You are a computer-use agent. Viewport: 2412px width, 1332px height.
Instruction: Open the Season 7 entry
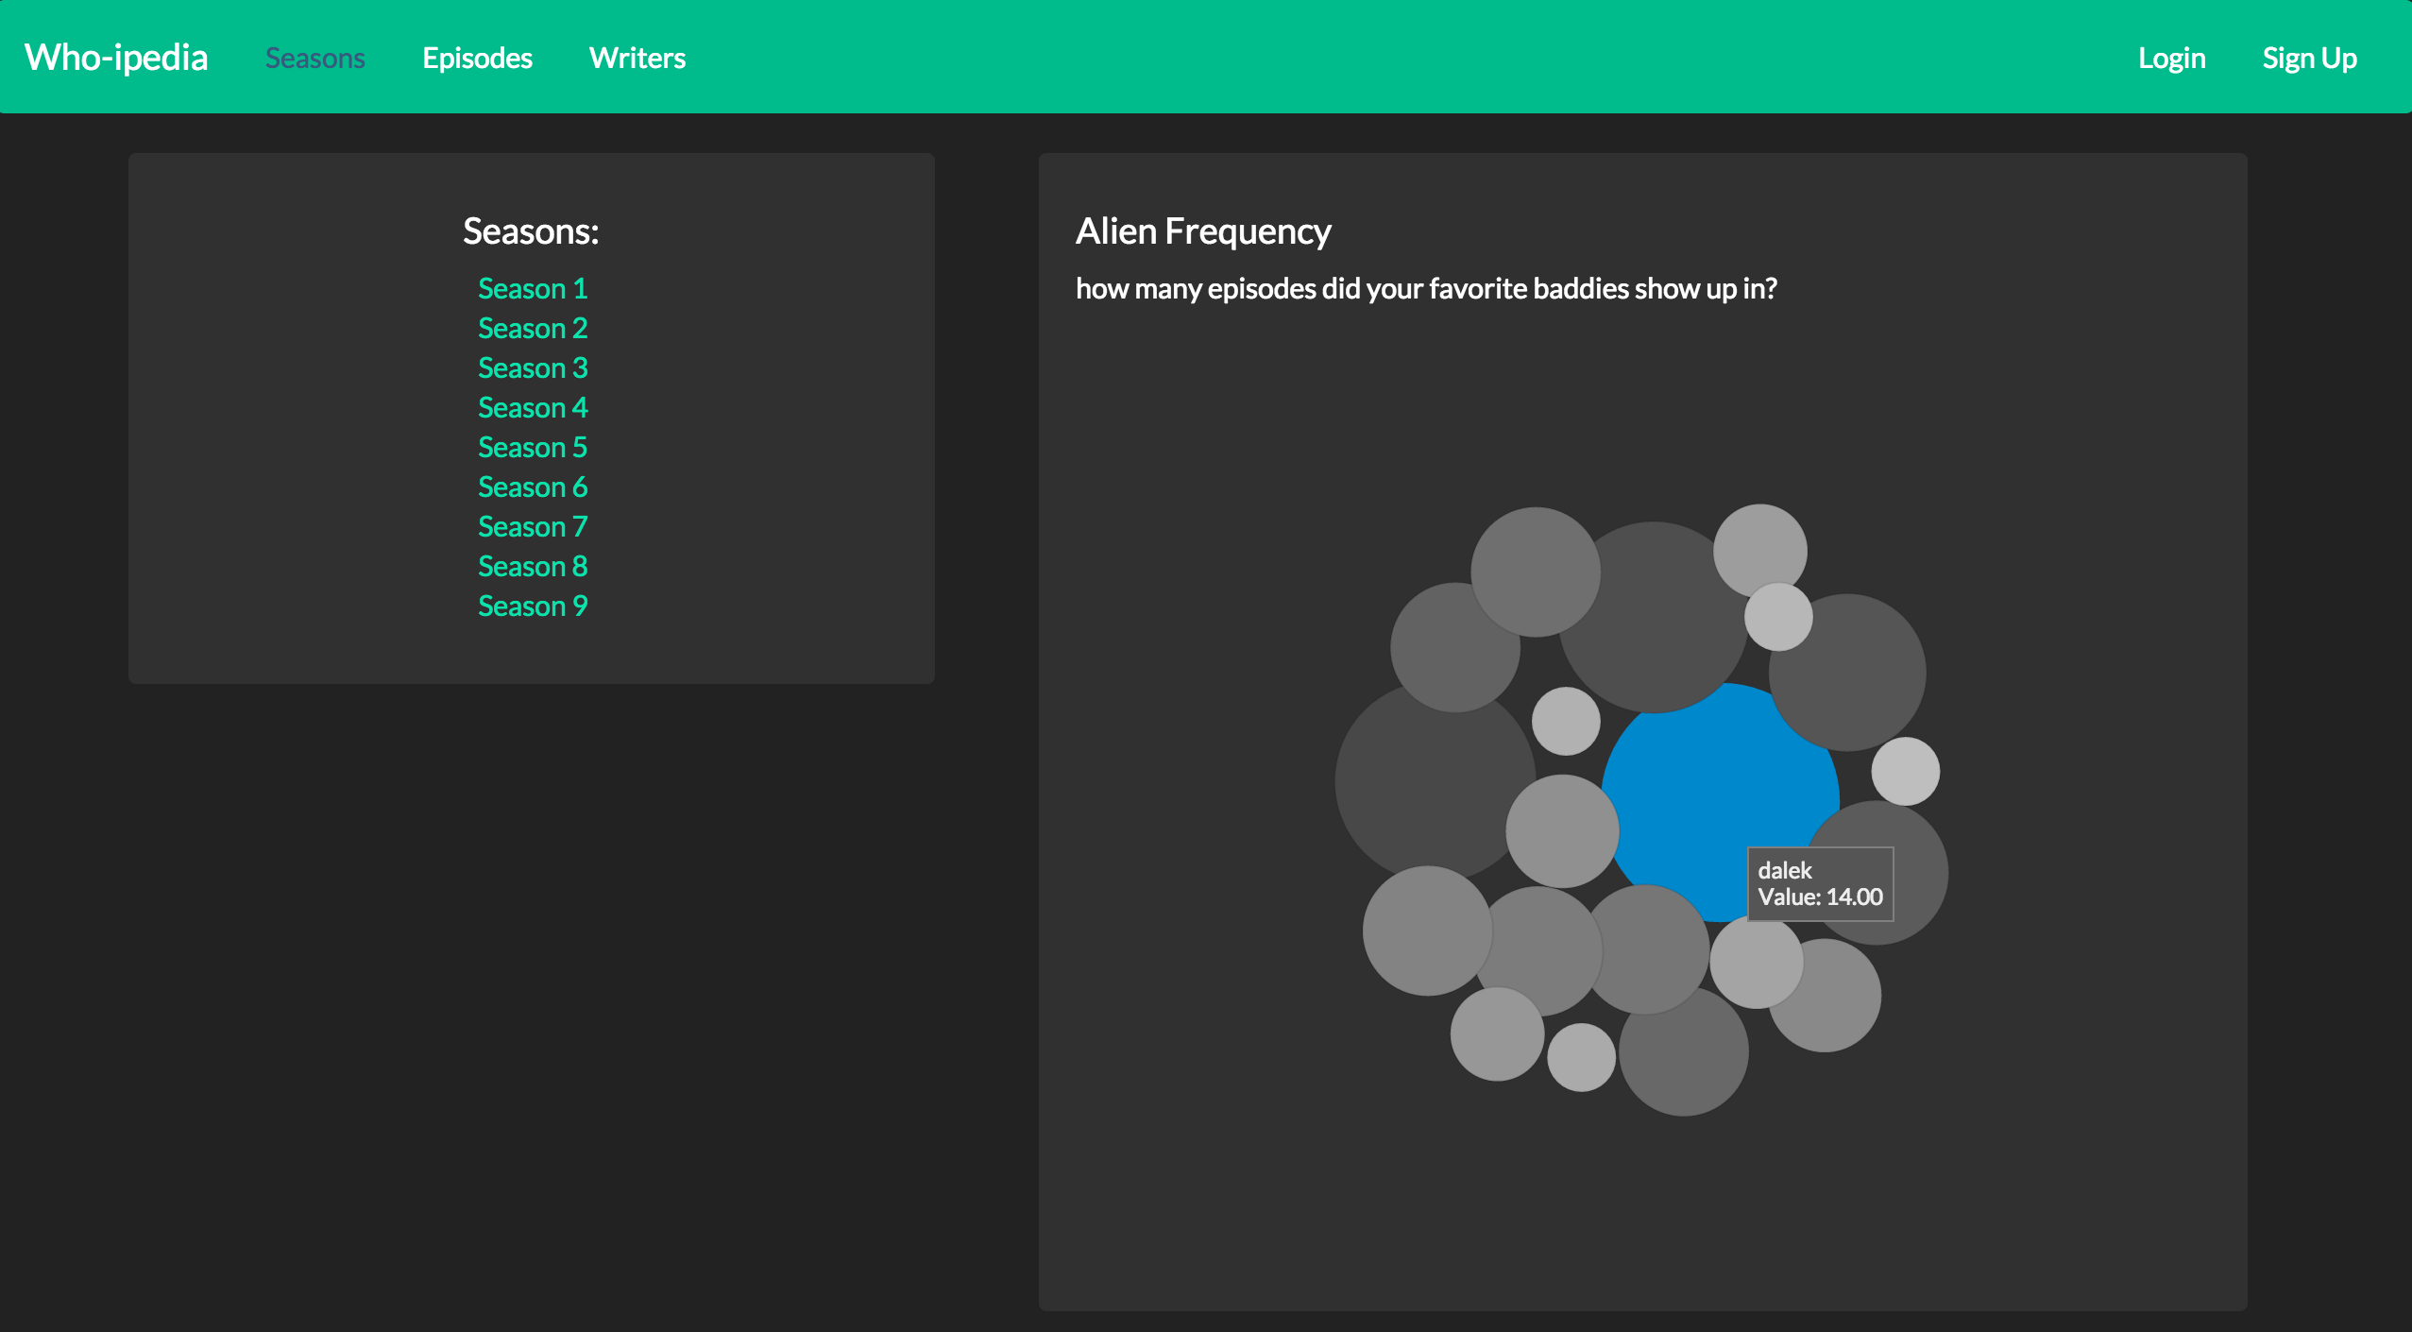(x=533, y=526)
